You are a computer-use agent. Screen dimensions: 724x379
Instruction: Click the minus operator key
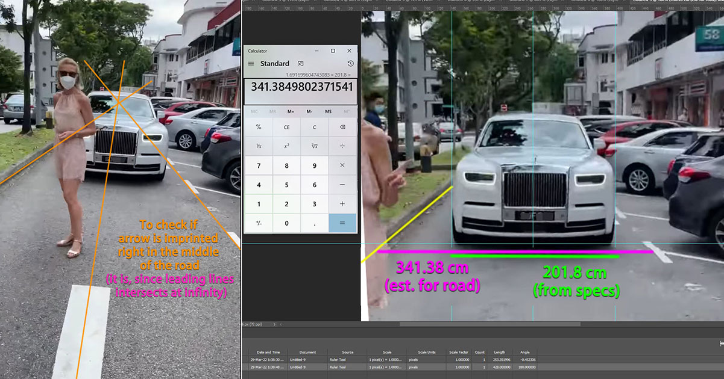[342, 185]
